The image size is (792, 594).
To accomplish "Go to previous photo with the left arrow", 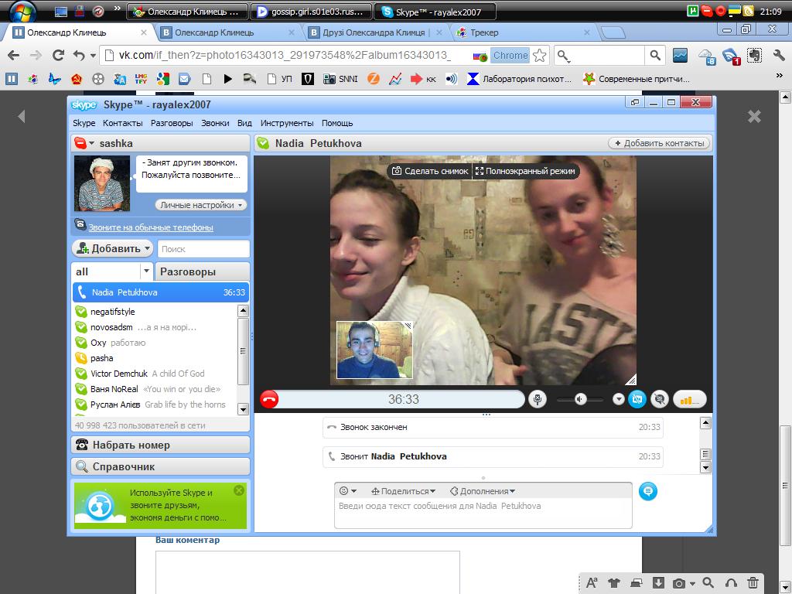I will [x=21, y=117].
